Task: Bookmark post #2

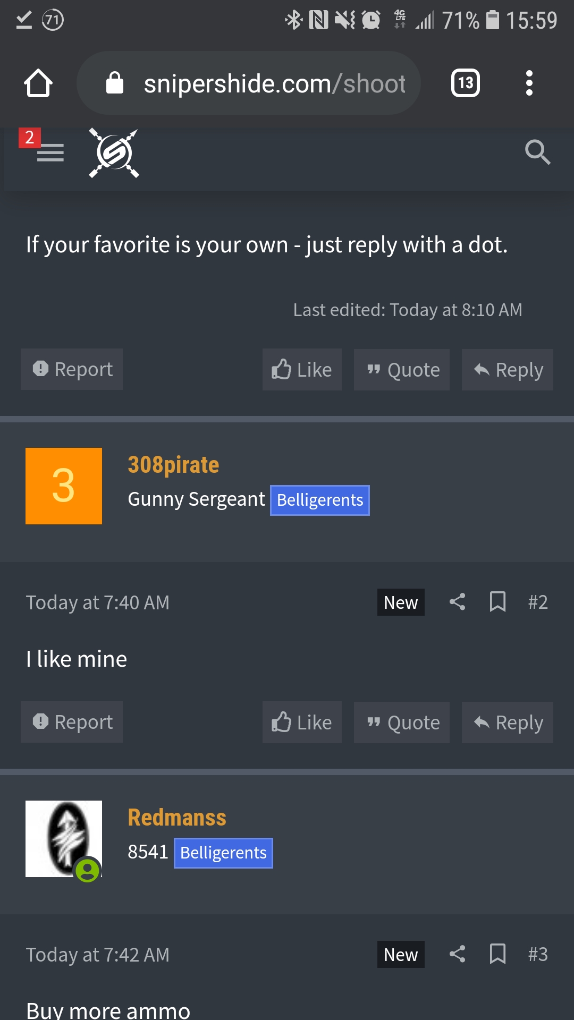Action: pyautogui.click(x=497, y=602)
